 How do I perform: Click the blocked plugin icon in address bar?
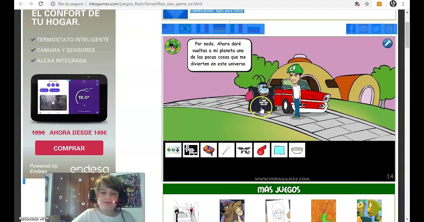tap(357, 4)
